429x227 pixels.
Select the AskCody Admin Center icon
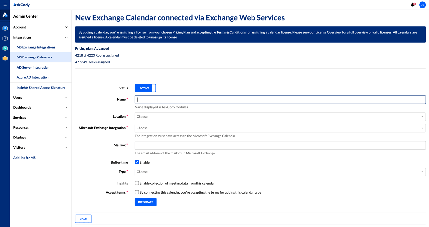pyautogui.click(x=5, y=15)
